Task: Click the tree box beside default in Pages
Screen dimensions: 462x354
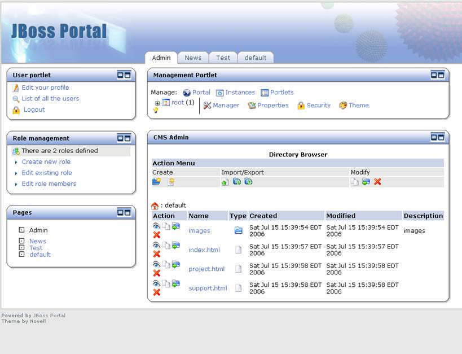Action: 21,254
